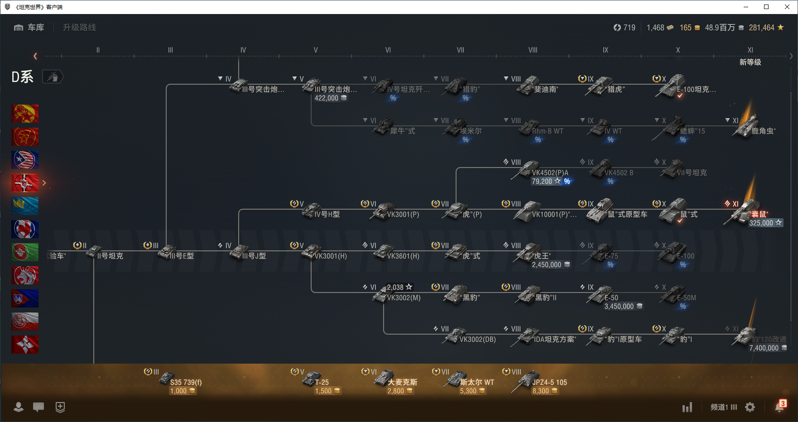Select the blue flag with yellow crowns
The image size is (798, 422).
coord(25,206)
